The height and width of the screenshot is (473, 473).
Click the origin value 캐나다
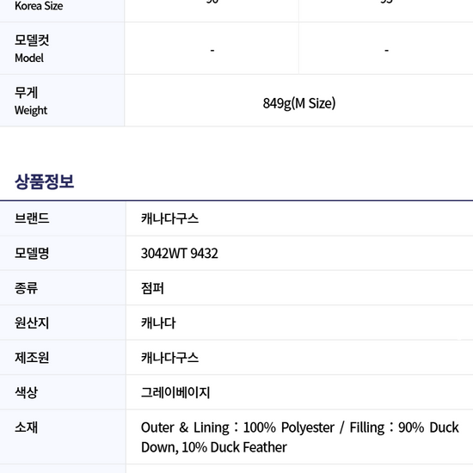[x=158, y=322]
